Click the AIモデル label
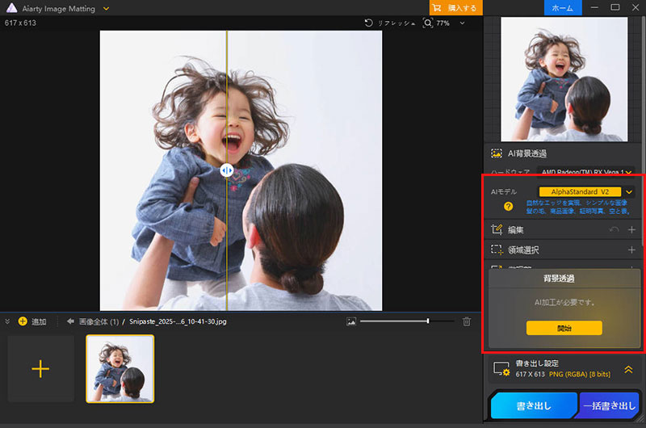 pos(503,191)
